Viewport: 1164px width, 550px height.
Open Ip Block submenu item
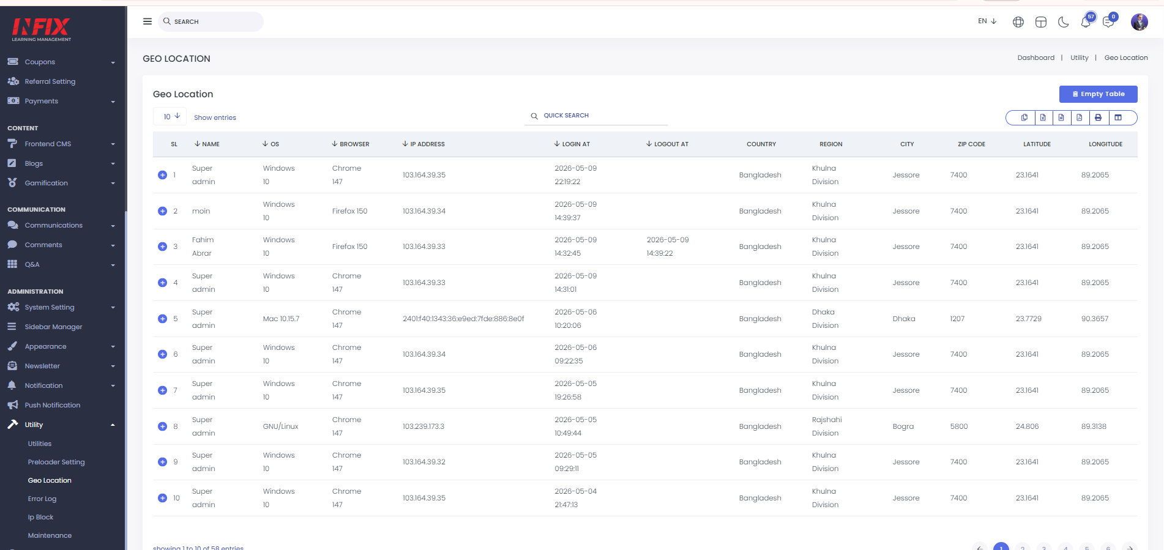coord(40,517)
